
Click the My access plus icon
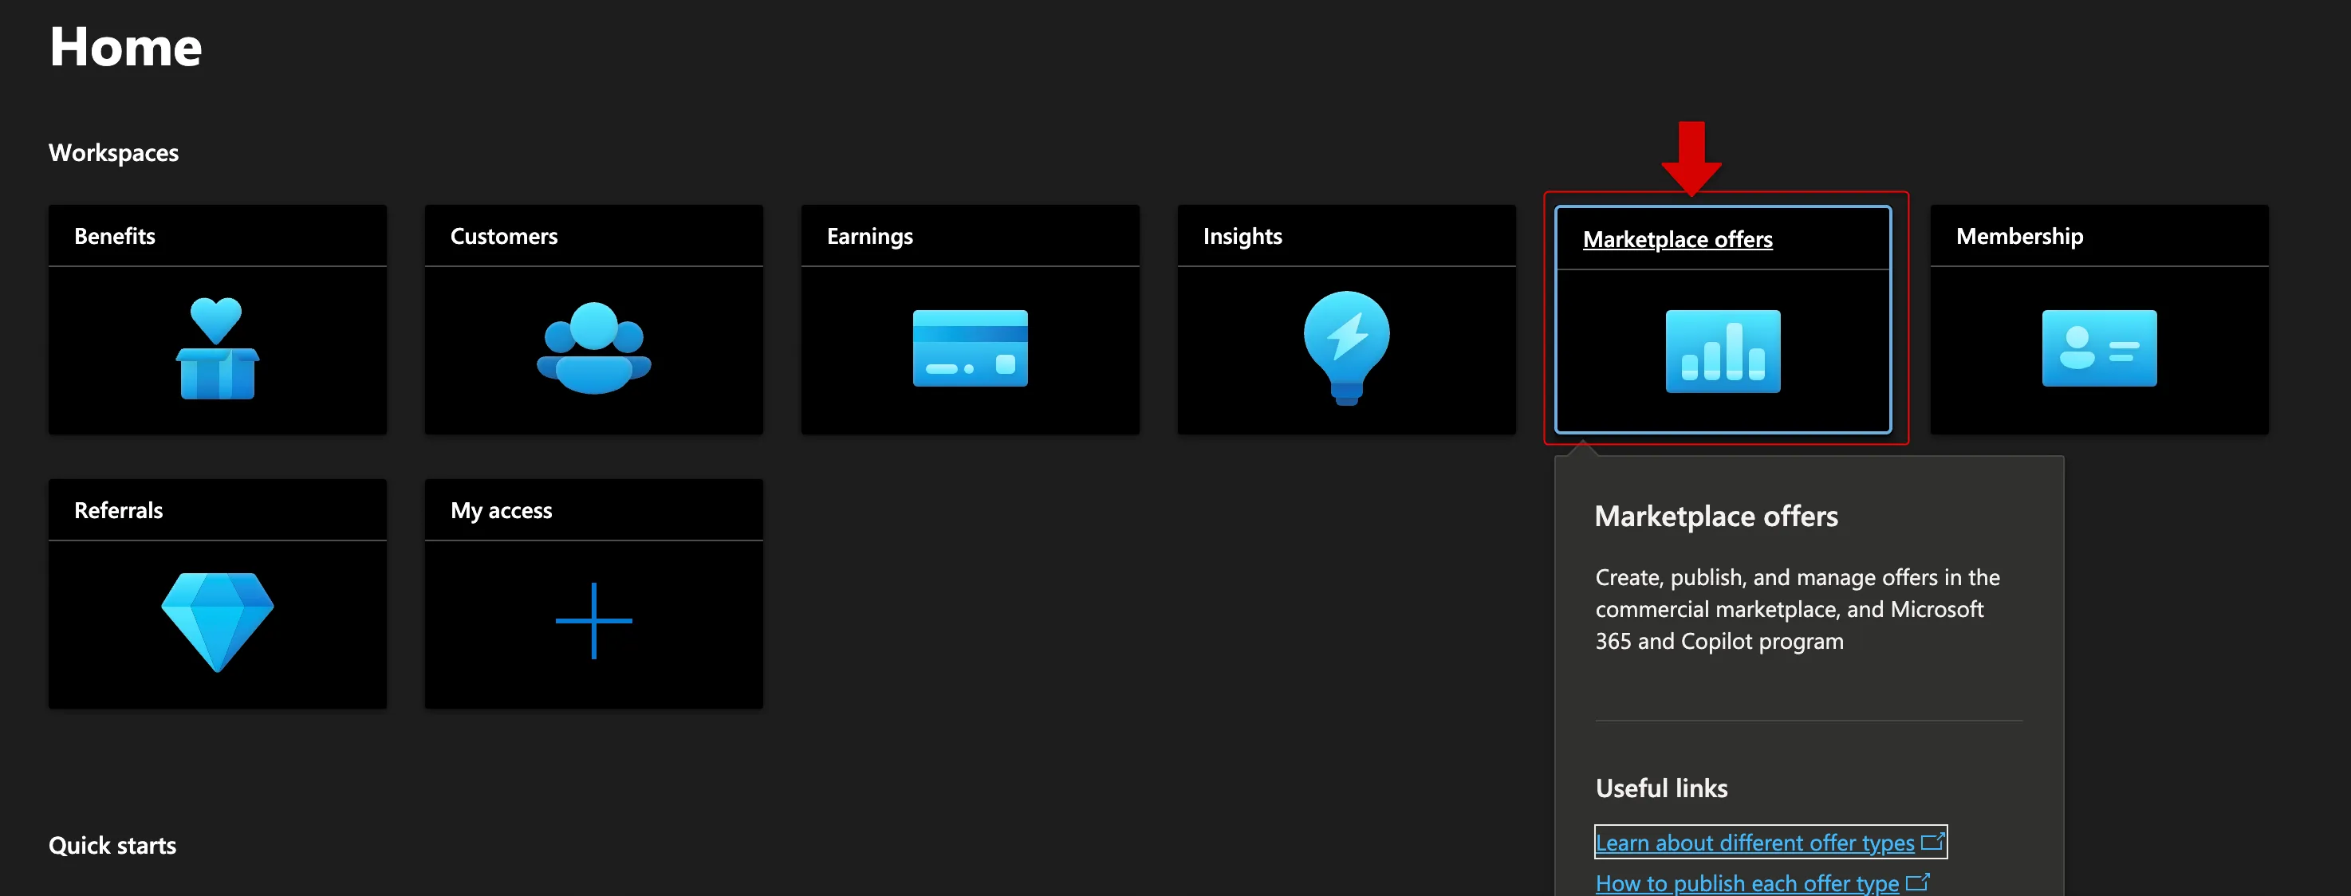point(593,621)
